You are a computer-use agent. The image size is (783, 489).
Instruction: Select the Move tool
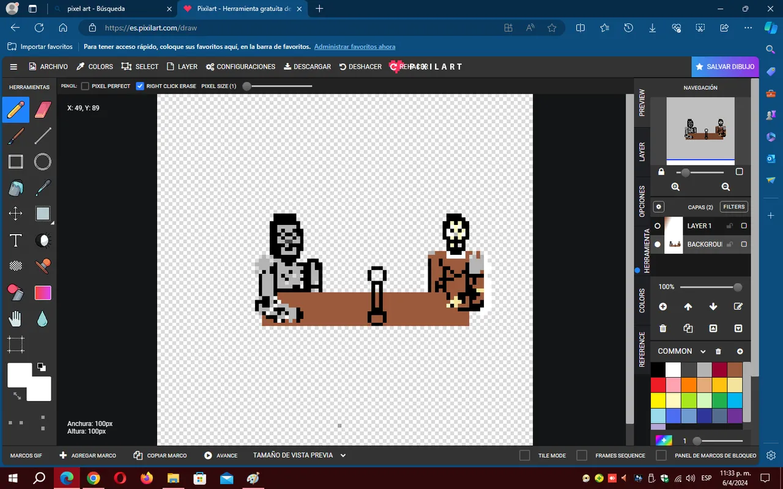(x=16, y=214)
